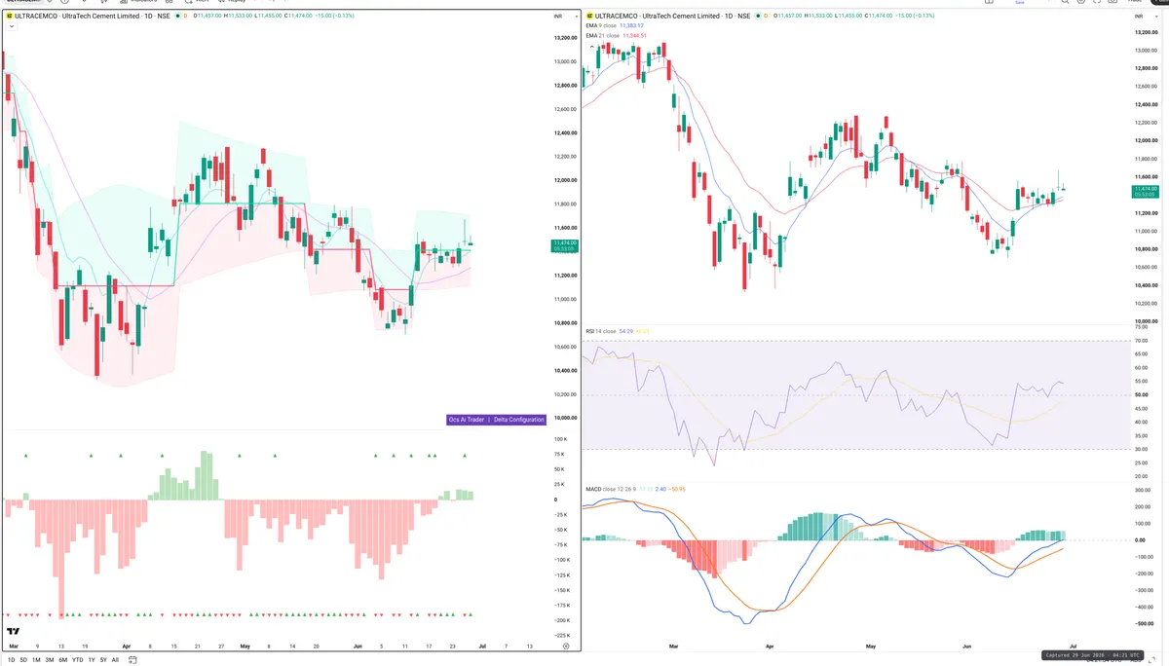Select the 6M time range
This screenshot has width=1169, height=666.
pos(63,659)
